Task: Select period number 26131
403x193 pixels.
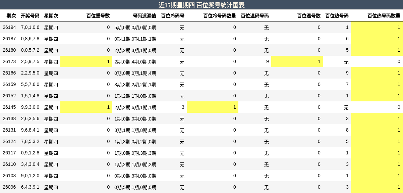Action: pyautogui.click(x=9, y=130)
